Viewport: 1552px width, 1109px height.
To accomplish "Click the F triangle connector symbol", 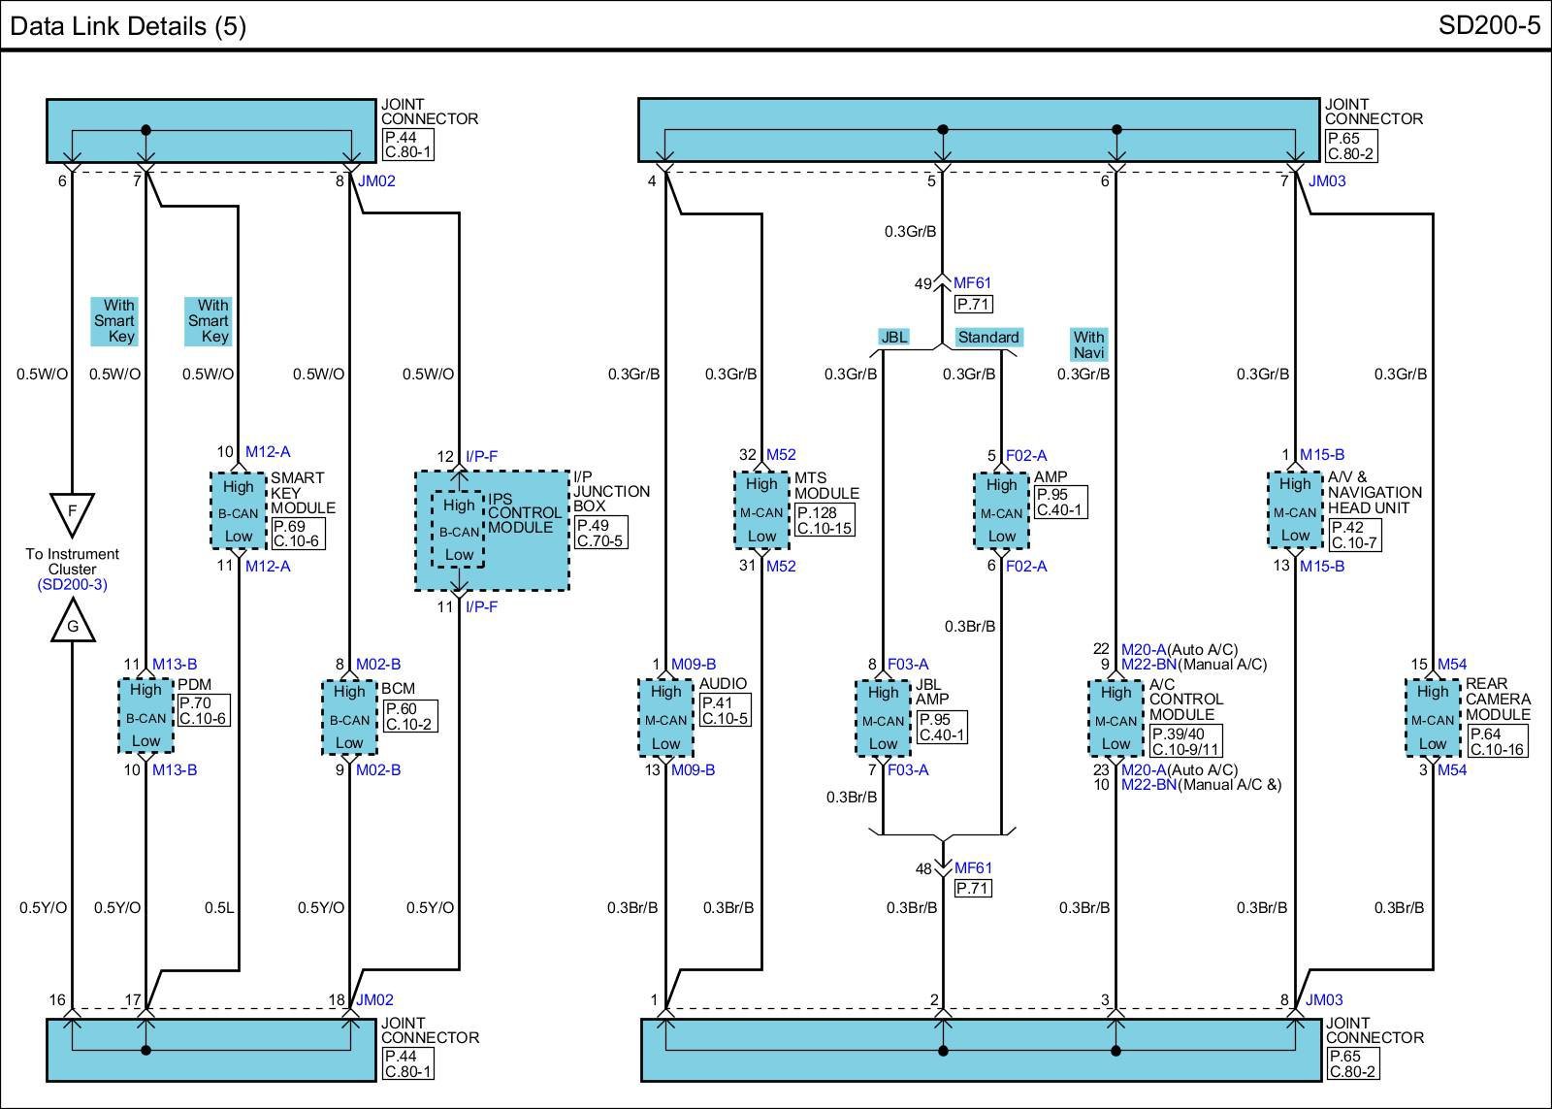I will (72, 511).
